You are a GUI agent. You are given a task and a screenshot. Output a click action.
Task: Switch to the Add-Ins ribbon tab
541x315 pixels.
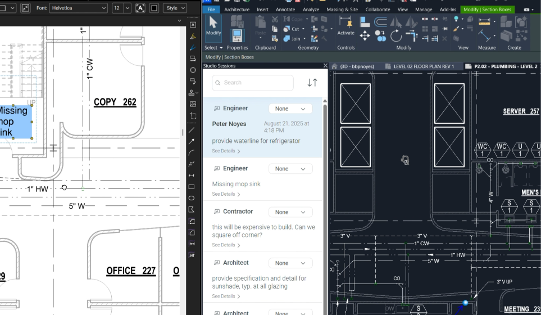(448, 10)
